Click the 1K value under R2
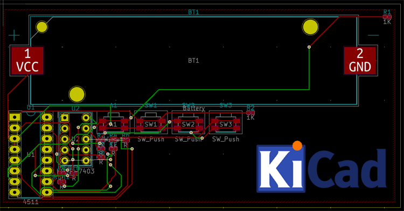The height and width of the screenshot is (211, 404). tap(250, 118)
